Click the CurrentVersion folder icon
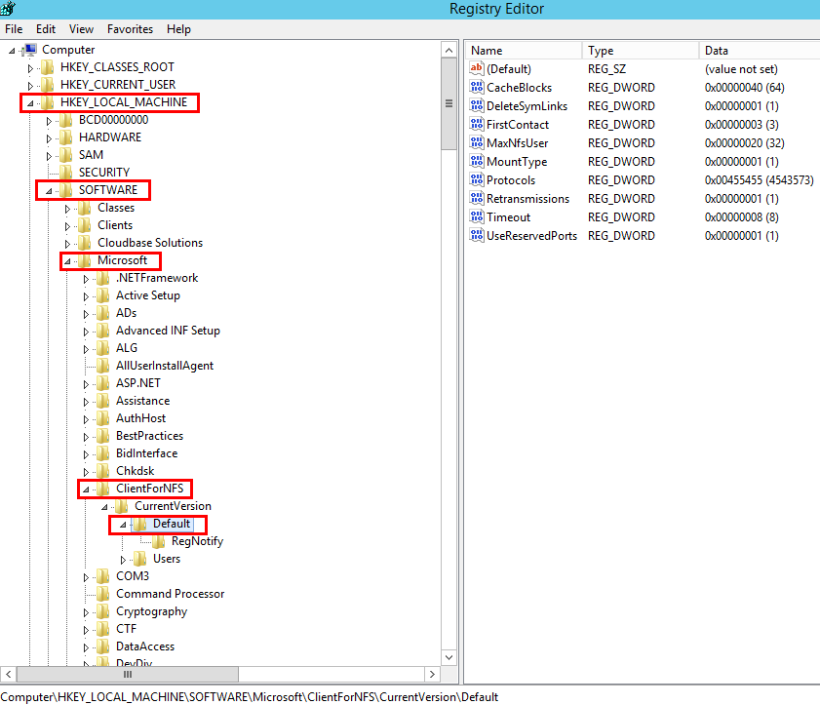The width and height of the screenshot is (820, 705). point(122,506)
